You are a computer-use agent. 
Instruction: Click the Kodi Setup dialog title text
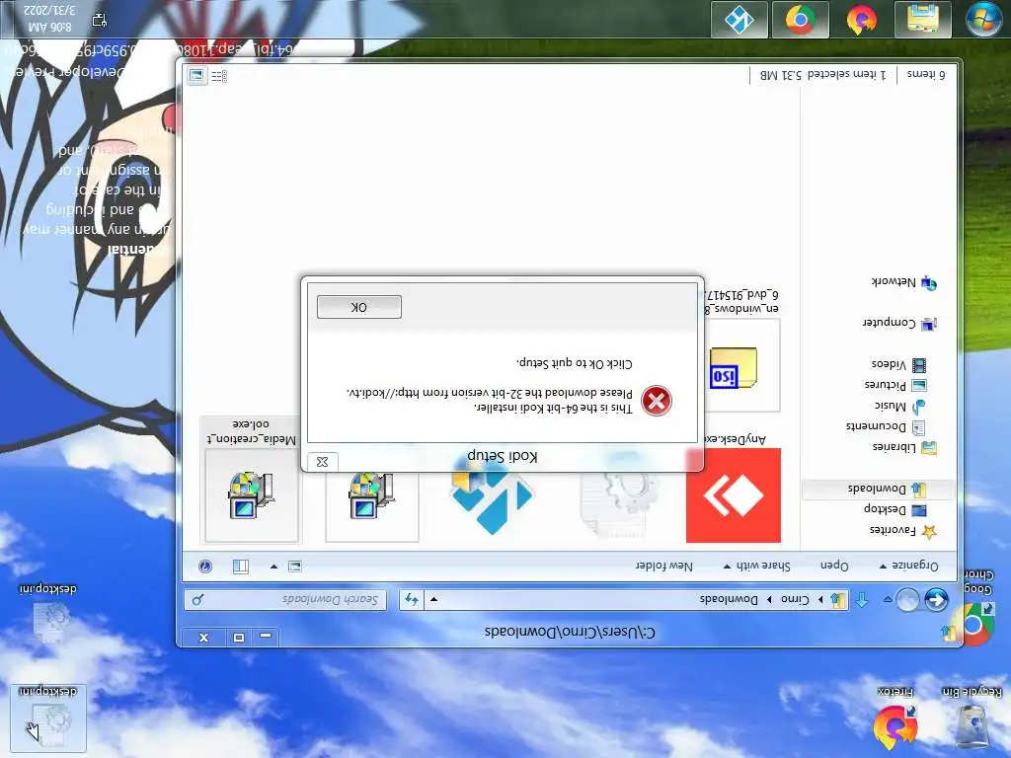(x=502, y=456)
